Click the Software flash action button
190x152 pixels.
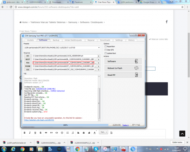click(x=123, y=61)
